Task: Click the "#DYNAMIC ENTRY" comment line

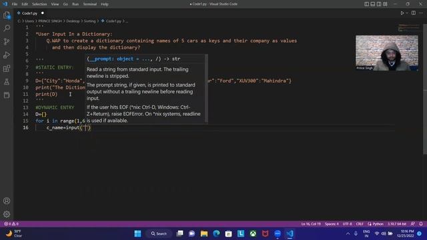Action: pos(55,107)
